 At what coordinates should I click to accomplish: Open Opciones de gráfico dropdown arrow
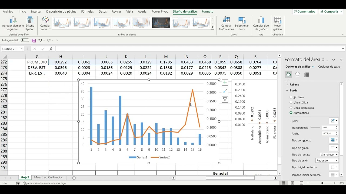point(313,67)
